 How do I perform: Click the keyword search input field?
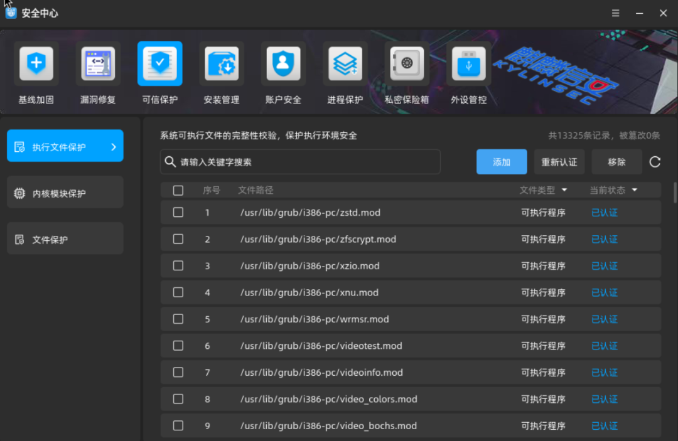pyautogui.click(x=301, y=162)
